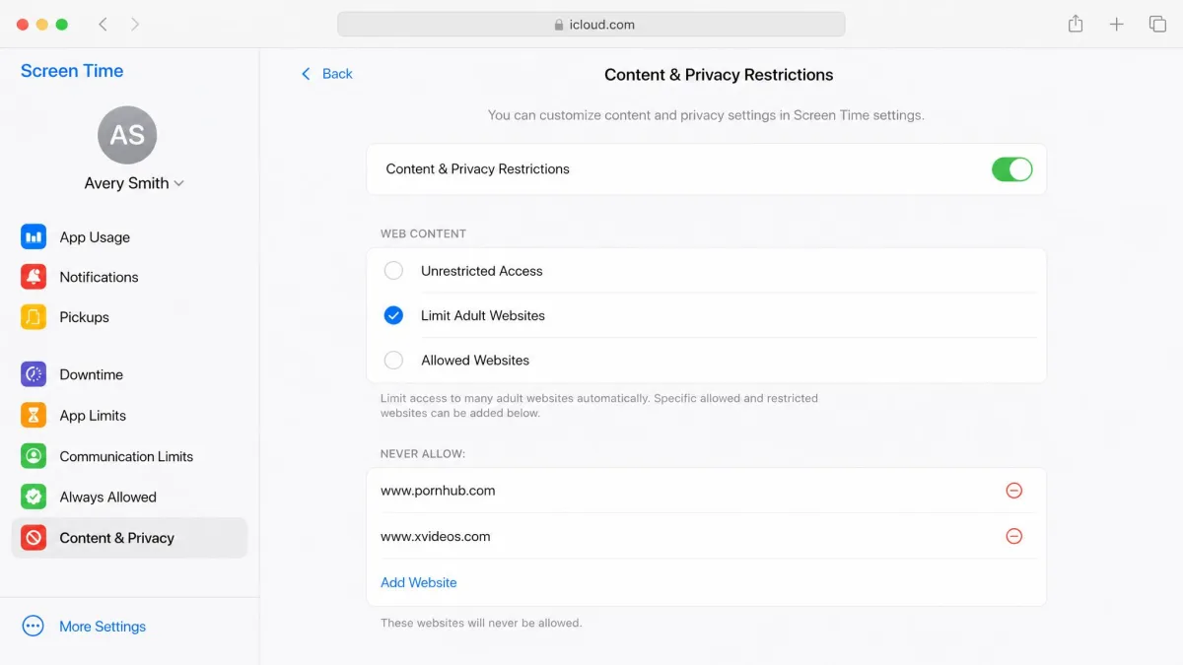
Task: Open App Usage bar chart icon
Action: pyautogui.click(x=34, y=236)
